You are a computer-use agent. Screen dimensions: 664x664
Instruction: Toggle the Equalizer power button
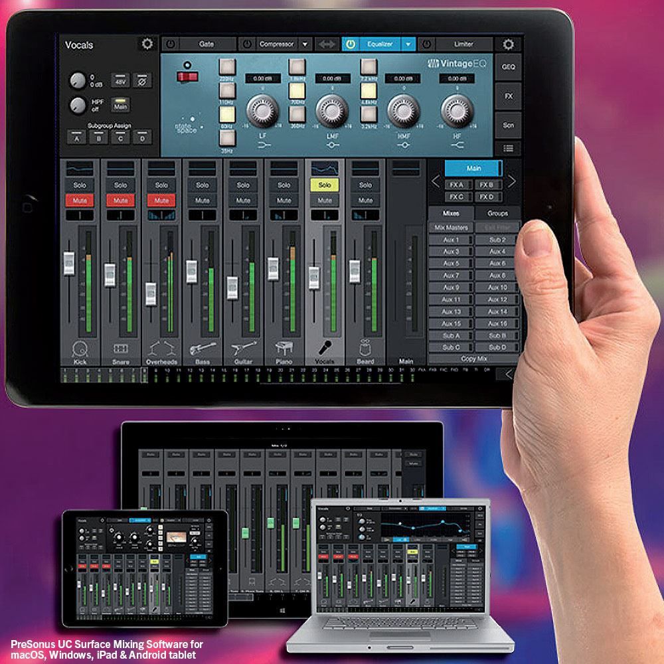pos(351,44)
